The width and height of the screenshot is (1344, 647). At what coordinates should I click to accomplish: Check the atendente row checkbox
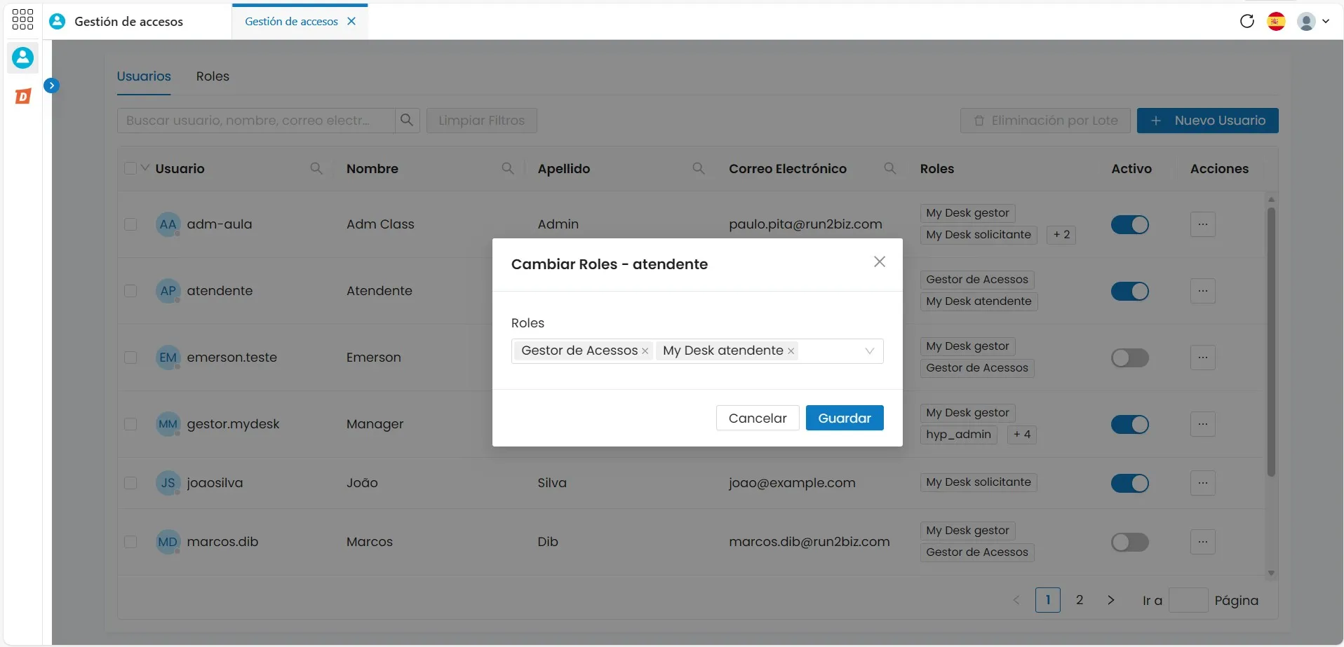pyautogui.click(x=130, y=291)
